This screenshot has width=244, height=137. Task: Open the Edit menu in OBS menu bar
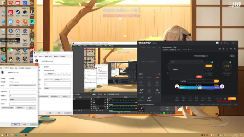pos(80,46)
